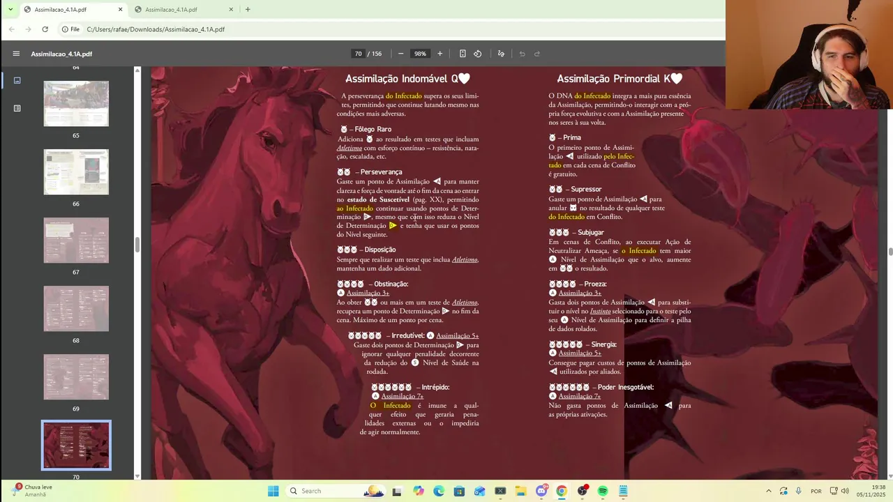
Task: Open Spotify from the taskbar
Action: tap(603, 491)
